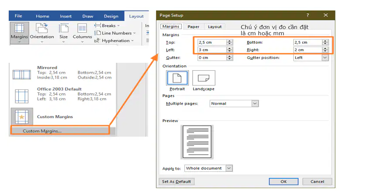
Task: Open the Line Numbers dropdown
Action: (115, 33)
